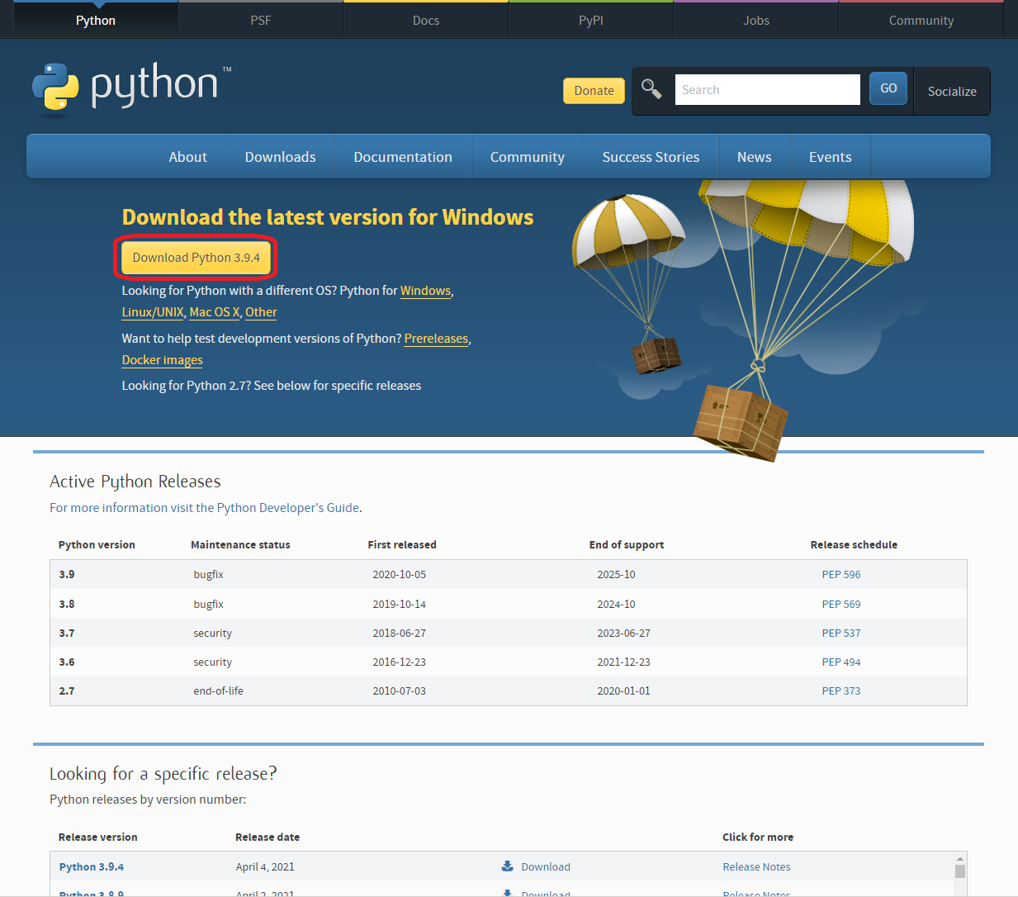Click the releases list scroll-up arrow
Viewport: 1018px width, 897px height.
click(960, 859)
